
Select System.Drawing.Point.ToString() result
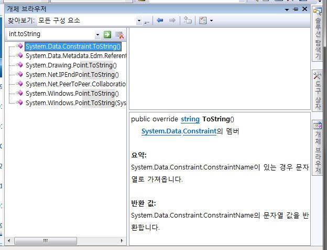[x=71, y=65]
